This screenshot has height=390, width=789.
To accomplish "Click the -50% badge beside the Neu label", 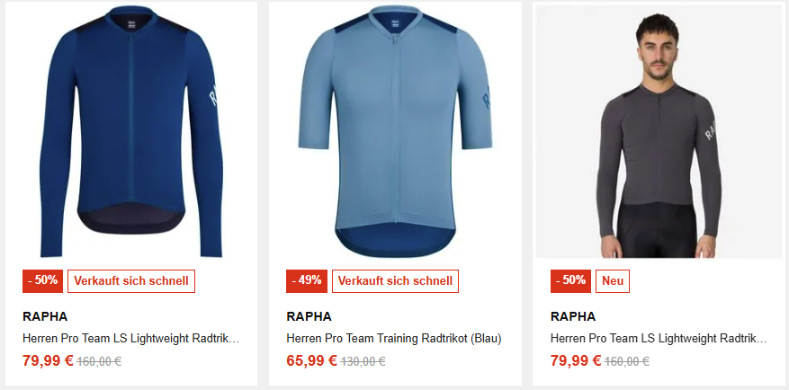I will [570, 281].
